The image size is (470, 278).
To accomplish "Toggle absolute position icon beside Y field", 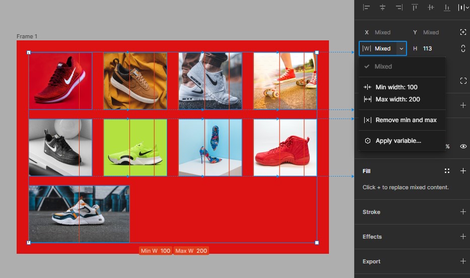I will click(x=463, y=32).
